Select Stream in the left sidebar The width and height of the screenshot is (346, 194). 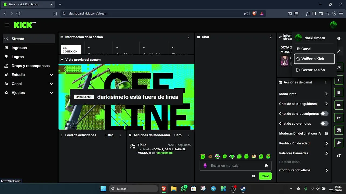click(x=29, y=39)
